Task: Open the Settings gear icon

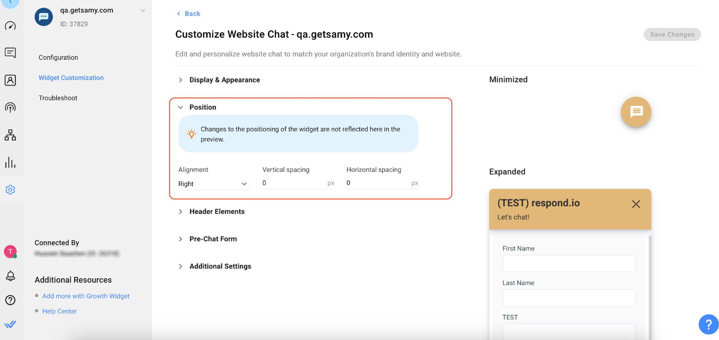Action: click(x=10, y=190)
